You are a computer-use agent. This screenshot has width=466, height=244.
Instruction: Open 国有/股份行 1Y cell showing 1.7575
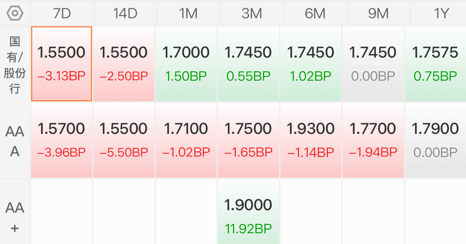(435, 64)
